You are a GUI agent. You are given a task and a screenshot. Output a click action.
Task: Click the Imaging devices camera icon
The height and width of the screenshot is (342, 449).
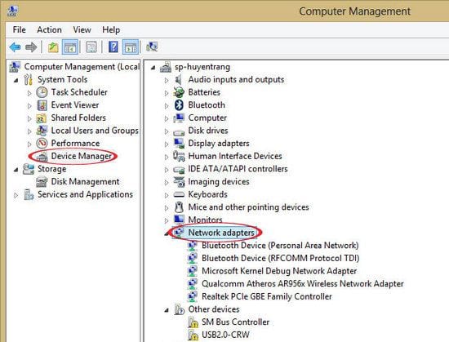(179, 181)
